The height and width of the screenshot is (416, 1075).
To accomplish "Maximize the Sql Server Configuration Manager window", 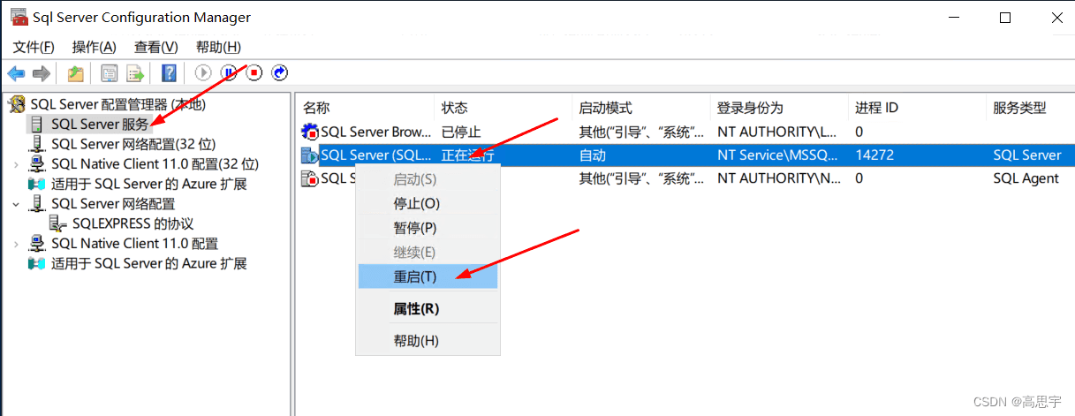I will 1005,18.
